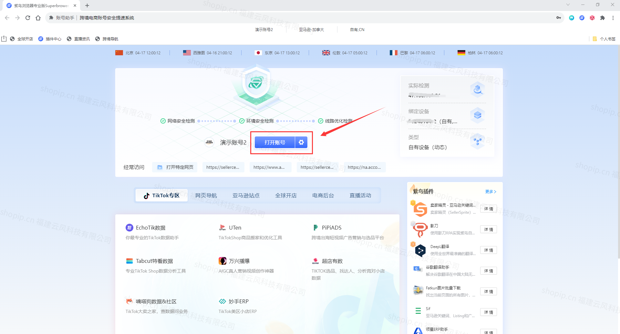Viewport: 620px width, 334px height.
Task: Click the 亚马逊-加拿大 header item
Action: 311,29
